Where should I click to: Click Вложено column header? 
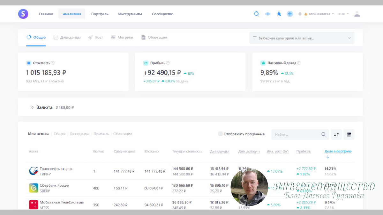pyautogui.click(x=151, y=151)
